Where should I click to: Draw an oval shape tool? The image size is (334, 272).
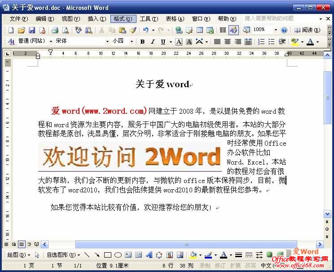tap(118, 255)
